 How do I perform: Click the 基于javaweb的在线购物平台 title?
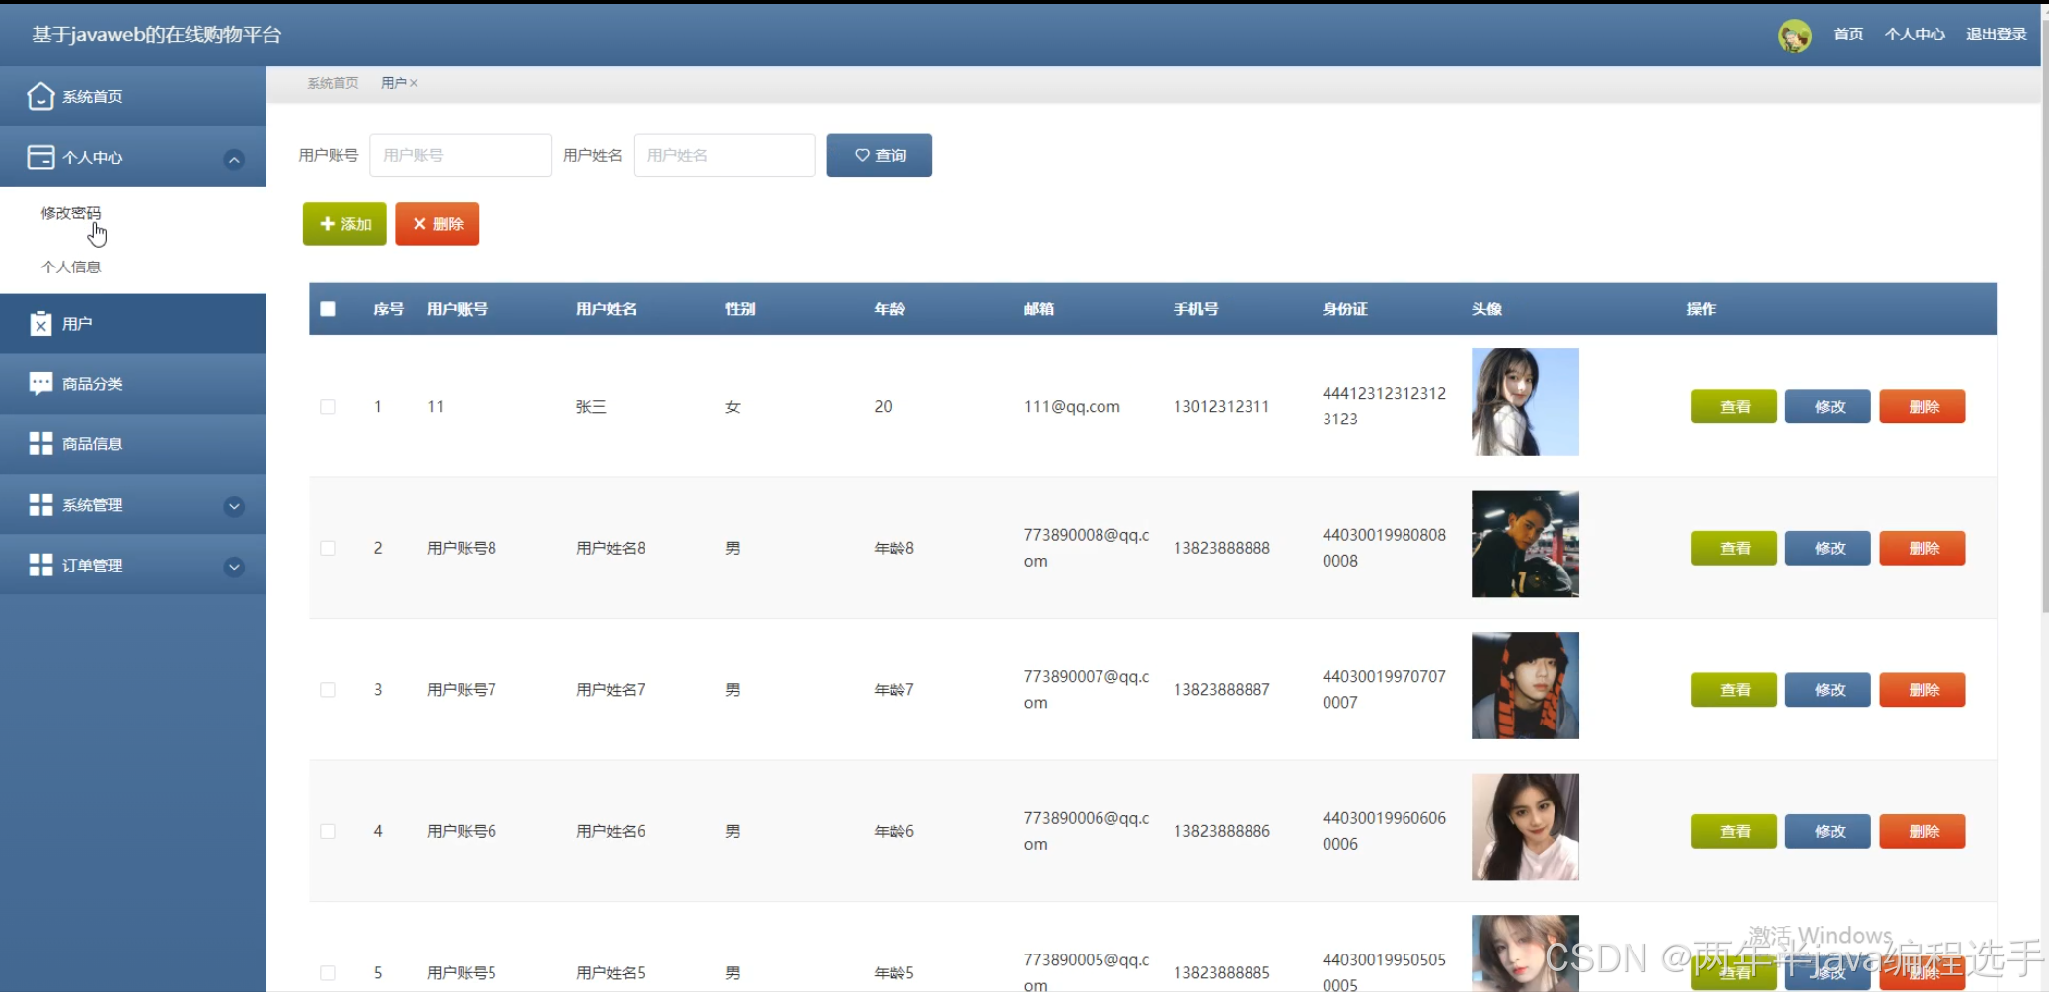click(x=157, y=35)
